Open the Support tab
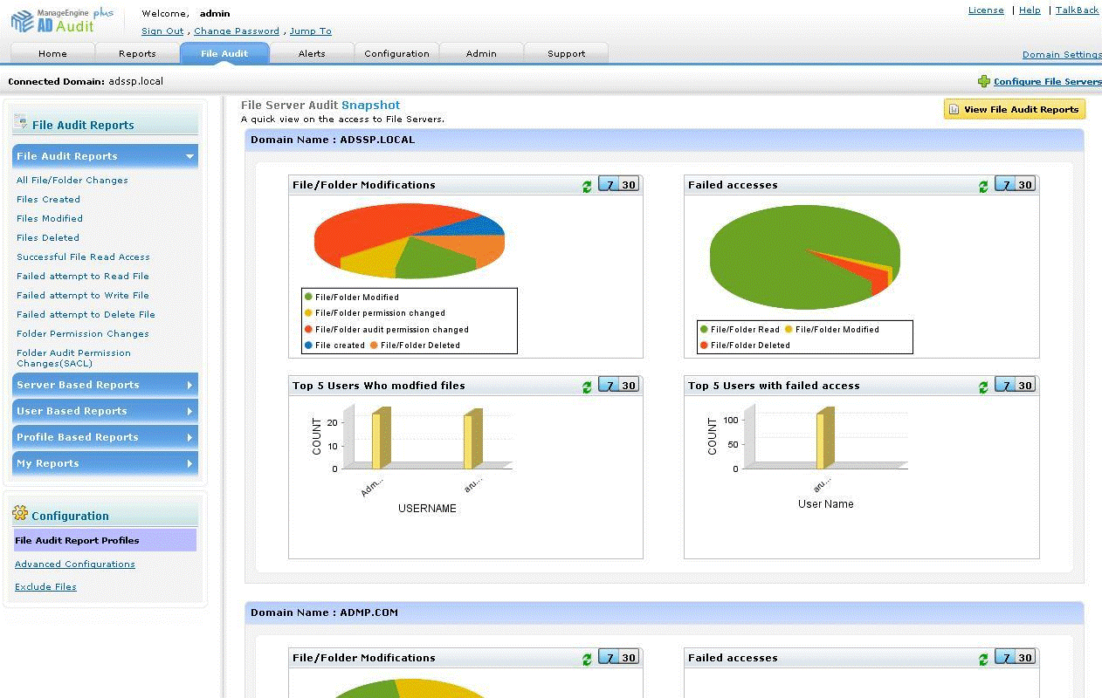This screenshot has width=1102, height=698. [x=567, y=53]
